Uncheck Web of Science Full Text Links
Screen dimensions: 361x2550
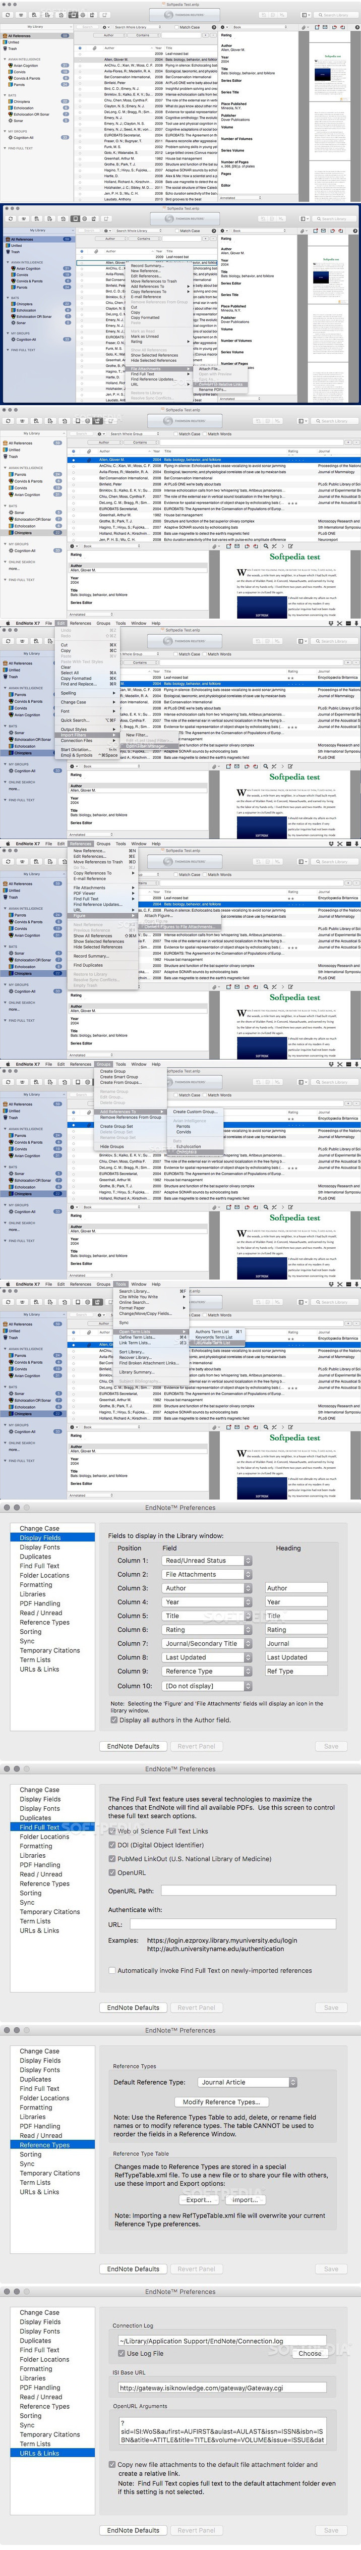[x=112, y=1831]
